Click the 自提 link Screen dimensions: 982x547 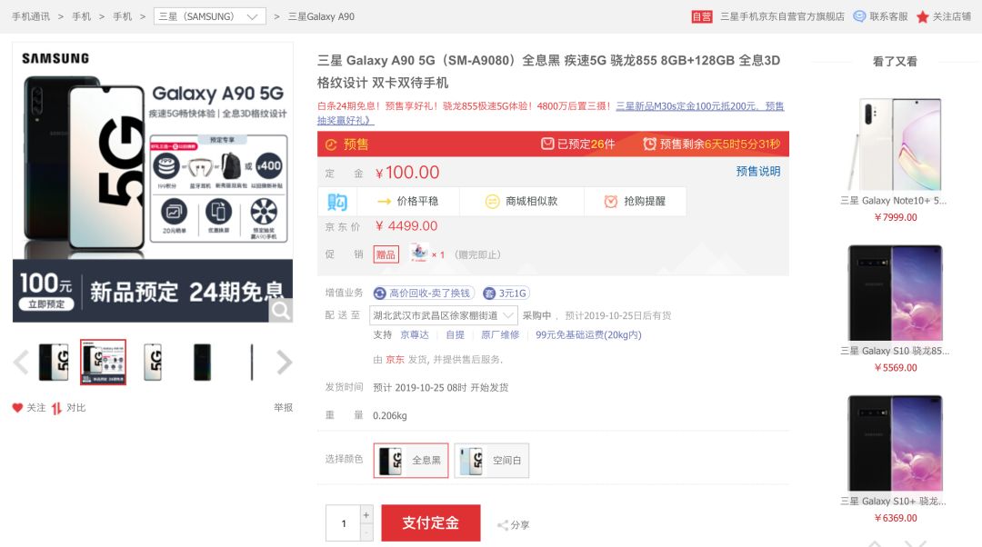pyautogui.click(x=456, y=335)
